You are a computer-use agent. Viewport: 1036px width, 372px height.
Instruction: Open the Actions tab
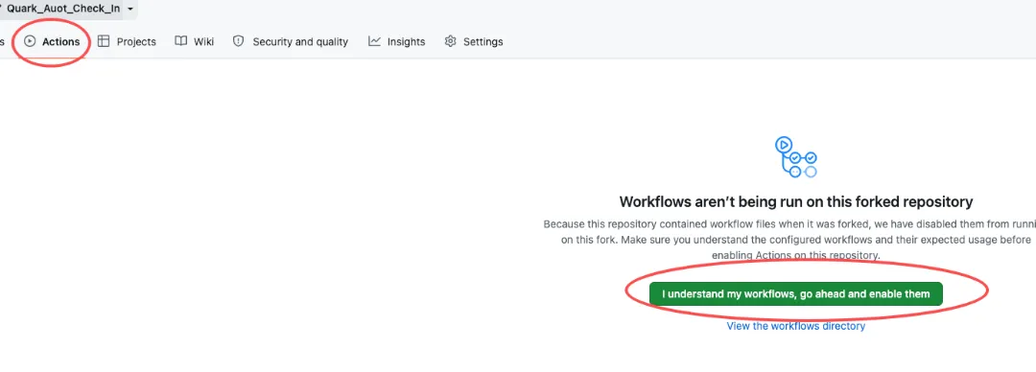[x=52, y=41]
